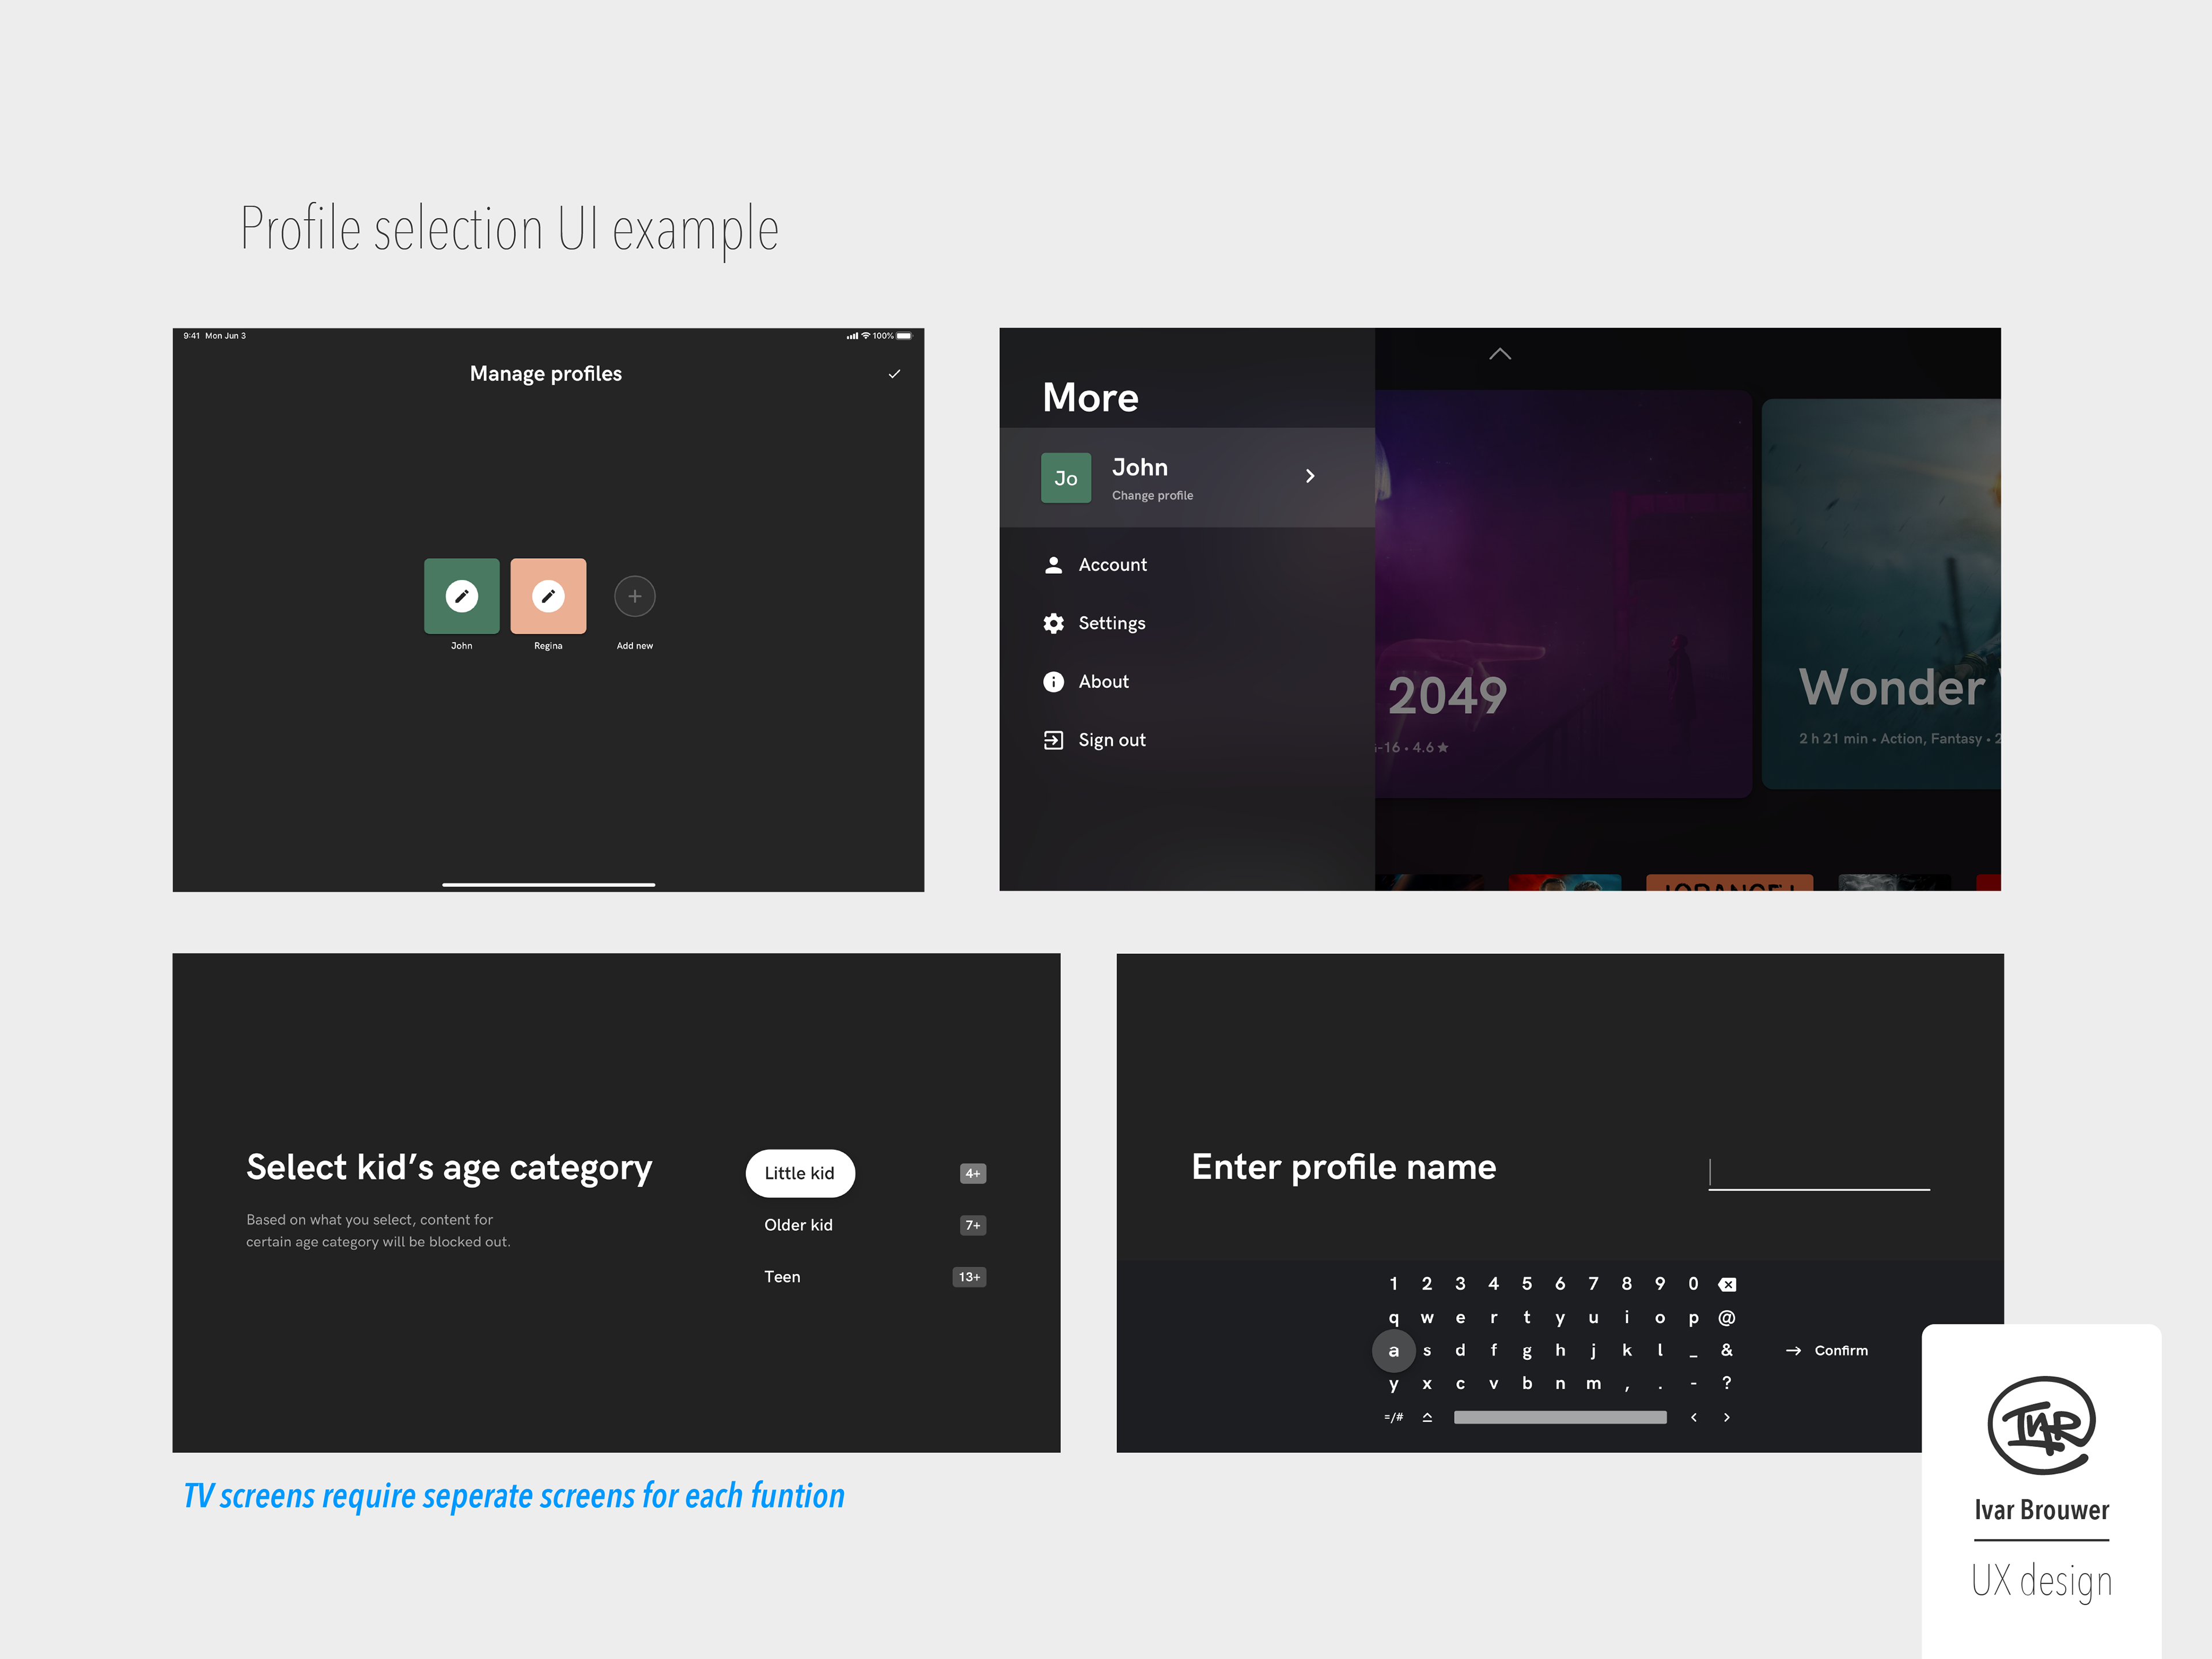Open the symbols =/# keyboard layout

(1393, 1417)
